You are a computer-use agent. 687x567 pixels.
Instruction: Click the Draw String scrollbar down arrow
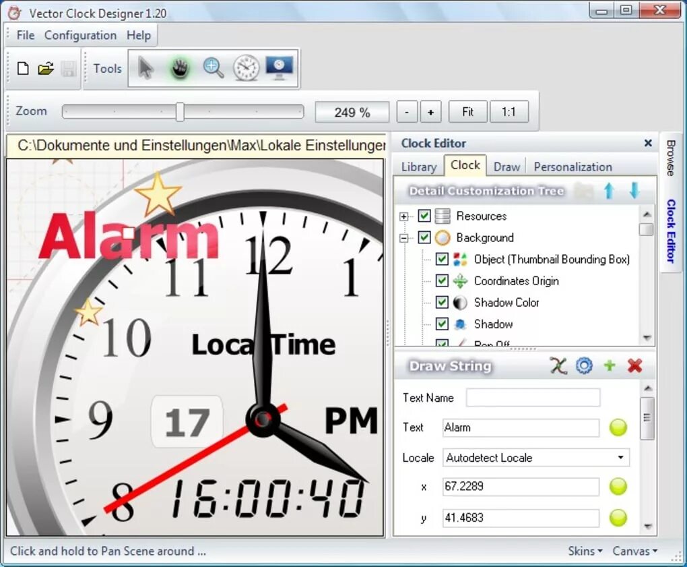coord(647,526)
